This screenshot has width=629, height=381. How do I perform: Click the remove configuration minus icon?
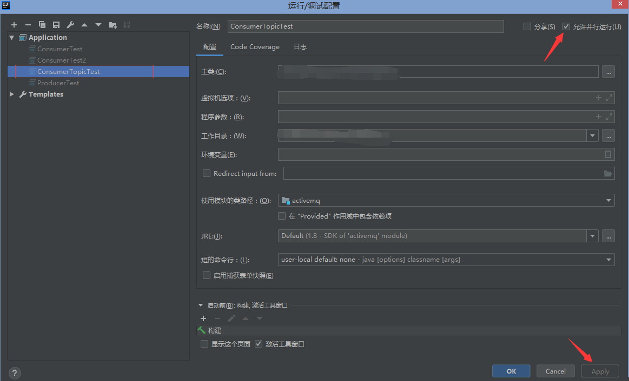coord(28,25)
